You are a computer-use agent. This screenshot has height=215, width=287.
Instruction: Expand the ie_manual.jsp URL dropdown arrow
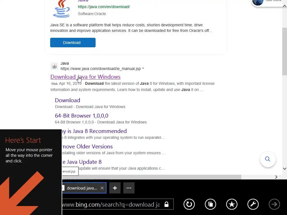coord(143,68)
